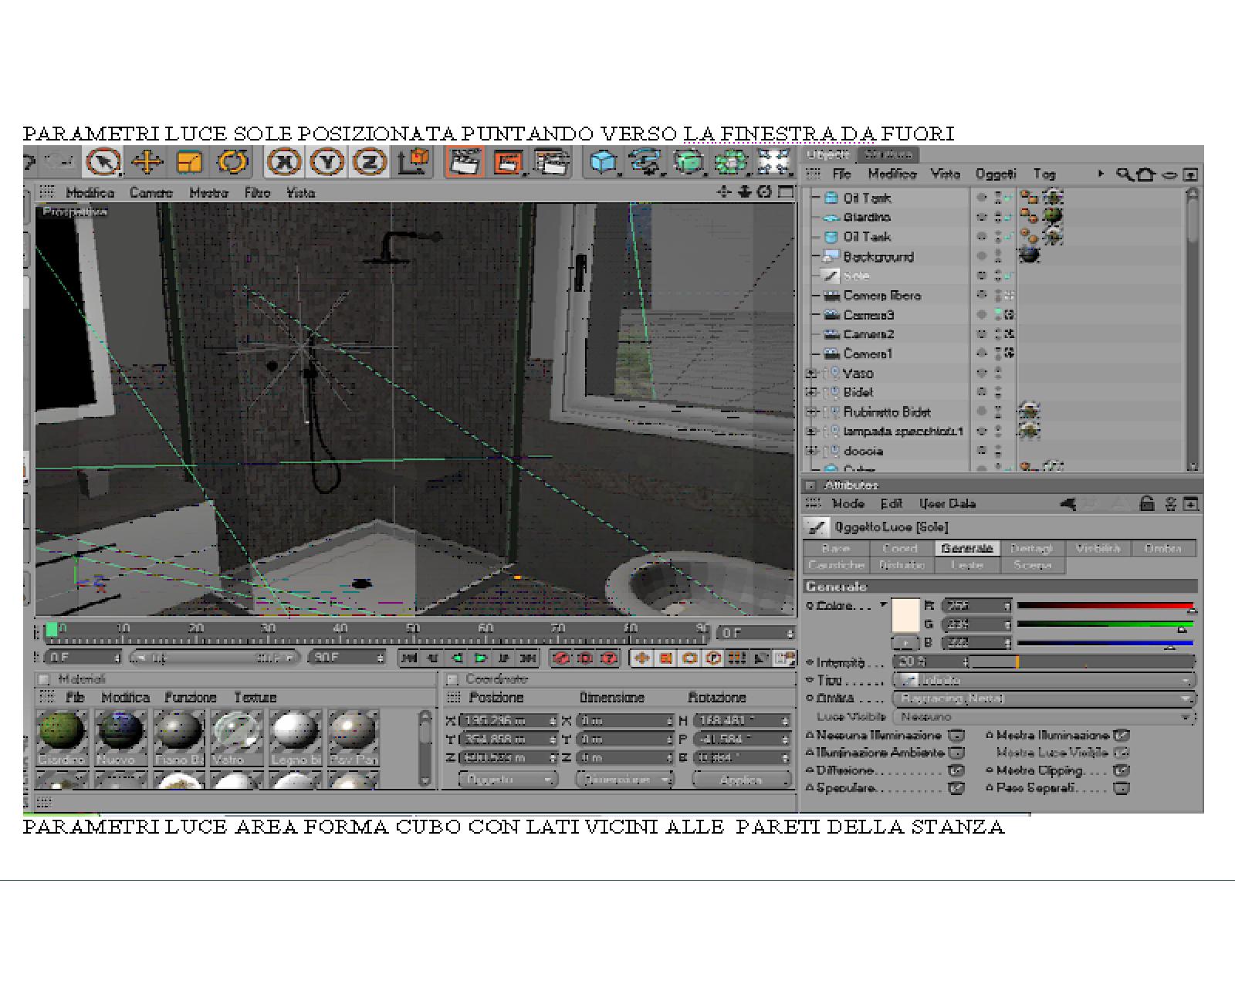Toggle the Mostra Clipping checkbox
The width and height of the screenshot is (1235, 988).
1122,770
